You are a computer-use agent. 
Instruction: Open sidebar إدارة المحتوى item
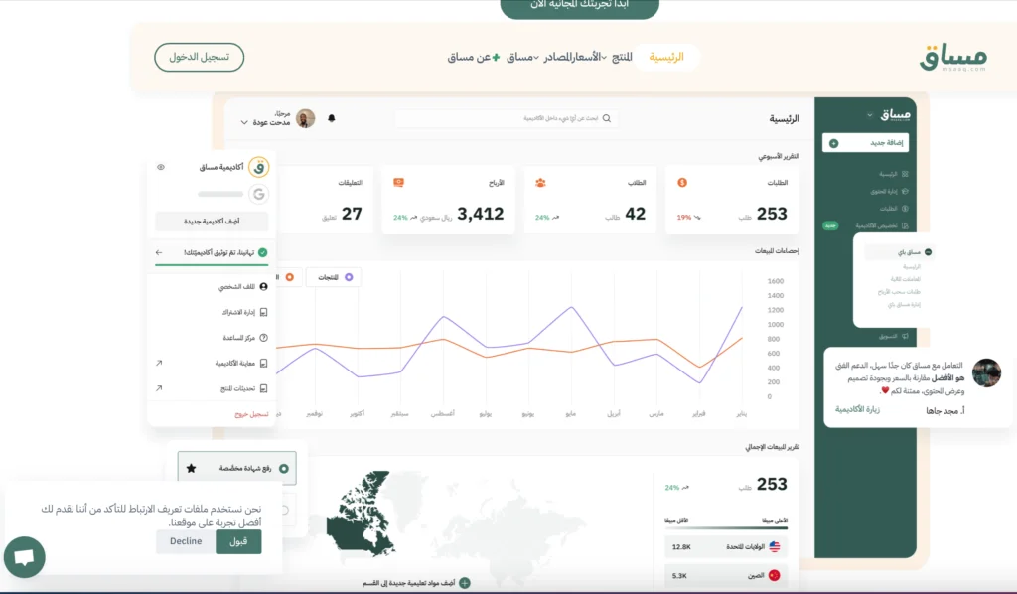click(x=889, y=192)
